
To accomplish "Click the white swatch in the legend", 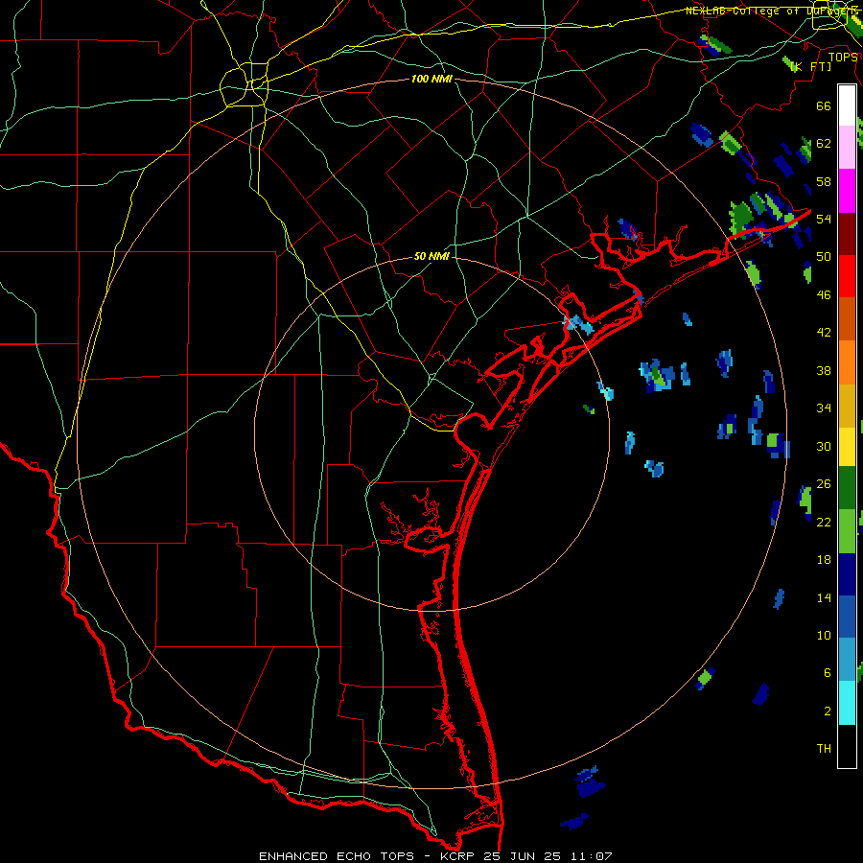I will 847,105.
